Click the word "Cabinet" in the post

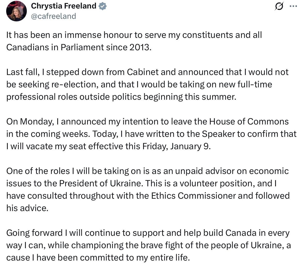143,72
